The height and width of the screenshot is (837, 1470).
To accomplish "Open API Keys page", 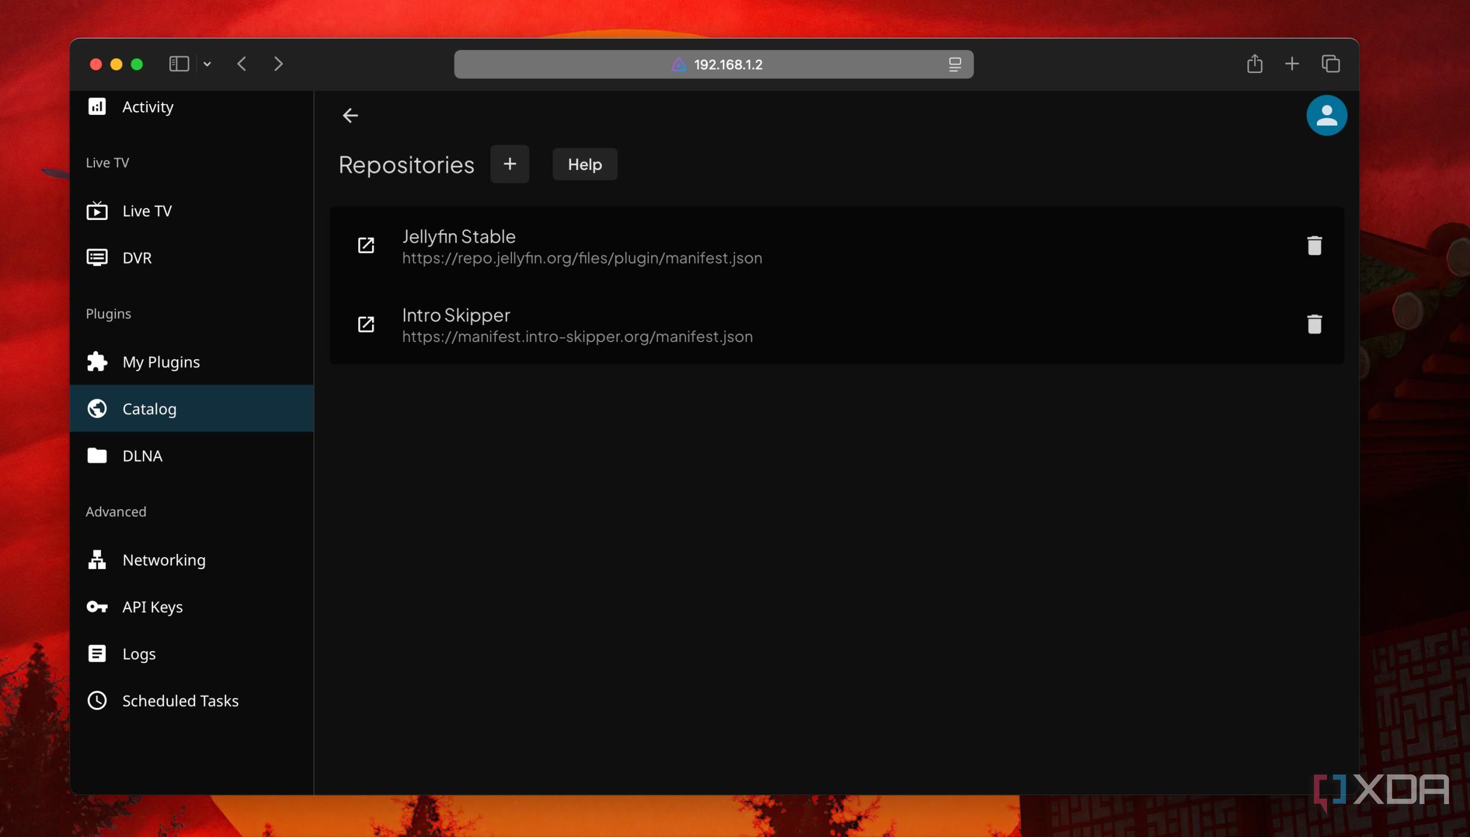I will [191, 607].
